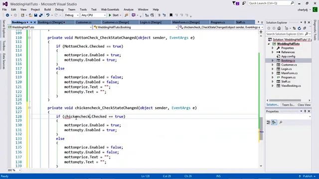Screen dimensions: 319x179
Task: Click the Home icon in Solution Explorer
Action: click(279, 28)
